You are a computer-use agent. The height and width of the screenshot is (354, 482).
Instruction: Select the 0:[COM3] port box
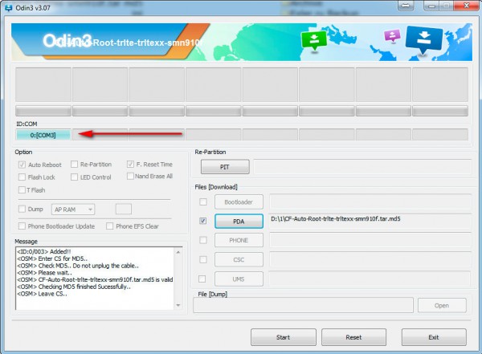[43, 135]
